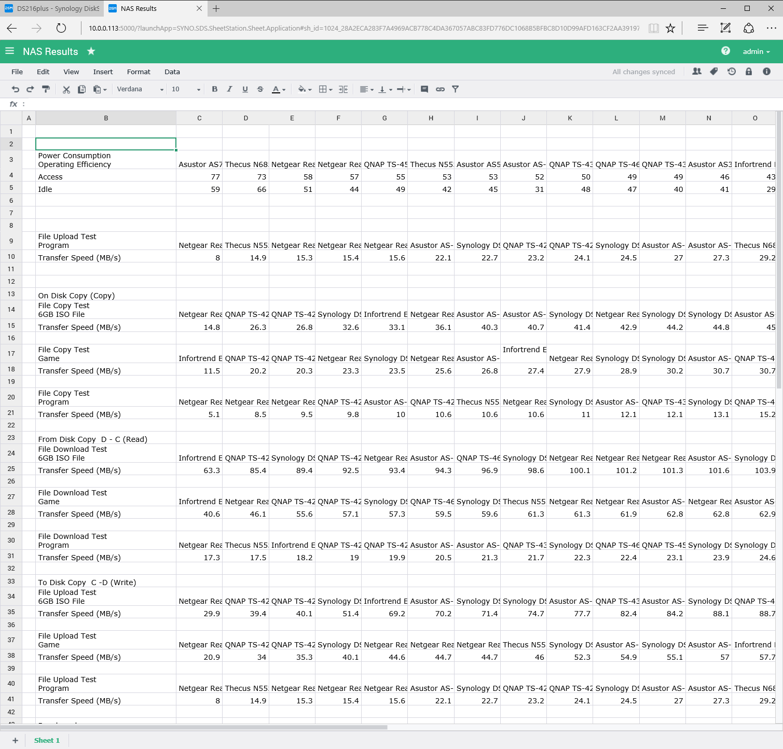Open the share collaborators icon

pos(697,72)
